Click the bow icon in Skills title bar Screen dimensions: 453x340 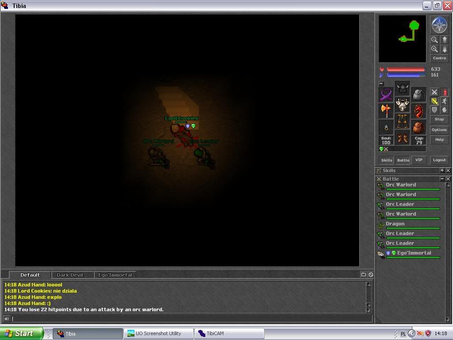point(379,170)
